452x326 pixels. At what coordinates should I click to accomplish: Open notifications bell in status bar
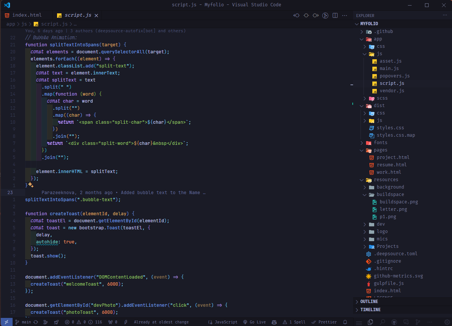pyautogui.click(x=345, y=322)
